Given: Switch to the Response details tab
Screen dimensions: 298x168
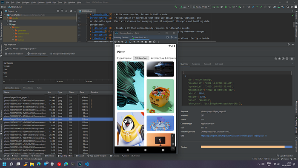Looking at the screenshot, I should 196,64.
